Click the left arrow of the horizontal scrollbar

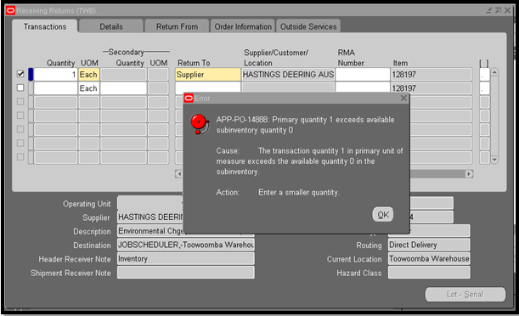(179, 174)
